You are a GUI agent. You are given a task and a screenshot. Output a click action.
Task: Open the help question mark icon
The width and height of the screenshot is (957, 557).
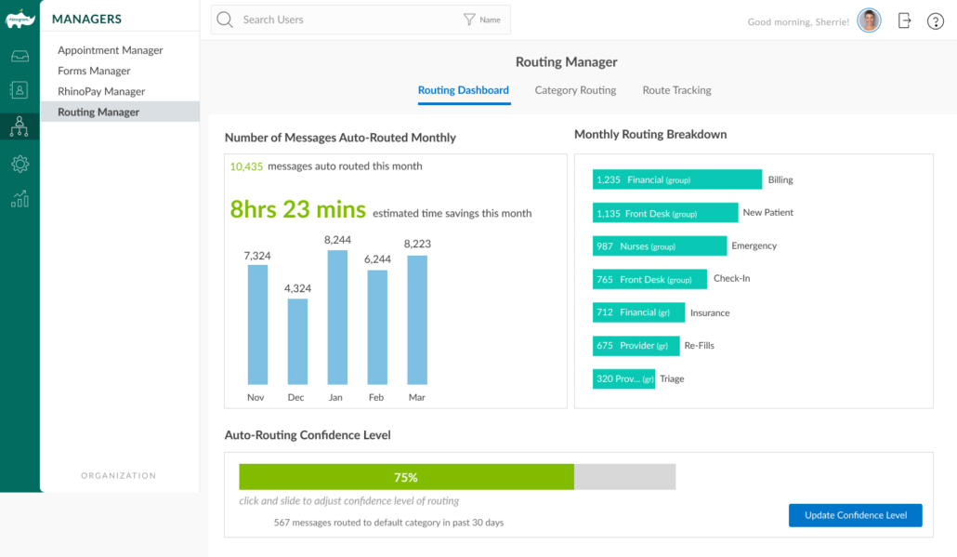pyautogui.click(x=935, y=20)
